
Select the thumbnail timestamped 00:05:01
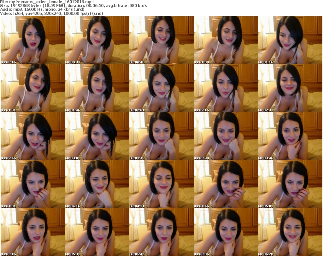point(290,184)
